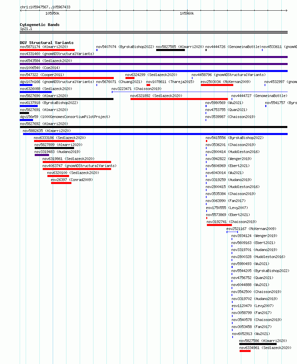The image size is (297, 364).
Task: Select nsv3942822 (Wenger2019) label
Action: [229, 159]
